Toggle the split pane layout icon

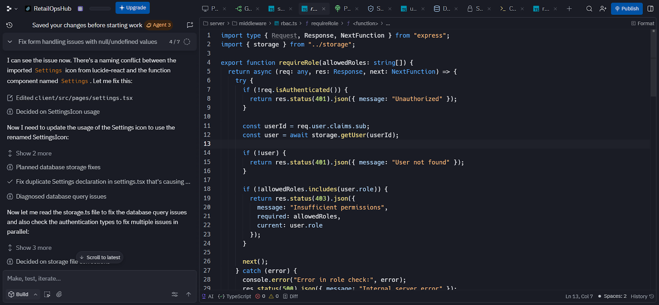tap(650, 9)
